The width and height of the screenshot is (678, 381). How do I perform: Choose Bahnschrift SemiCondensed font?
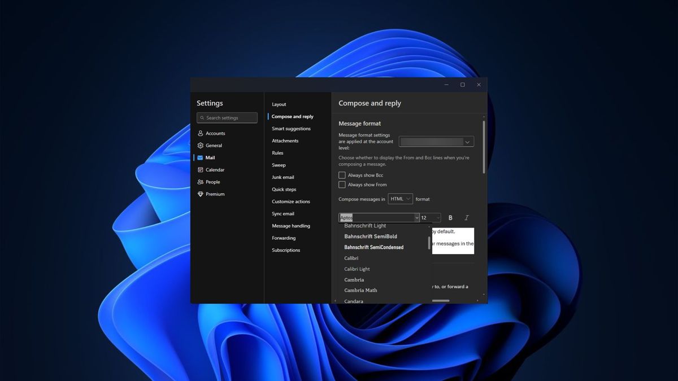pos(374,247)
